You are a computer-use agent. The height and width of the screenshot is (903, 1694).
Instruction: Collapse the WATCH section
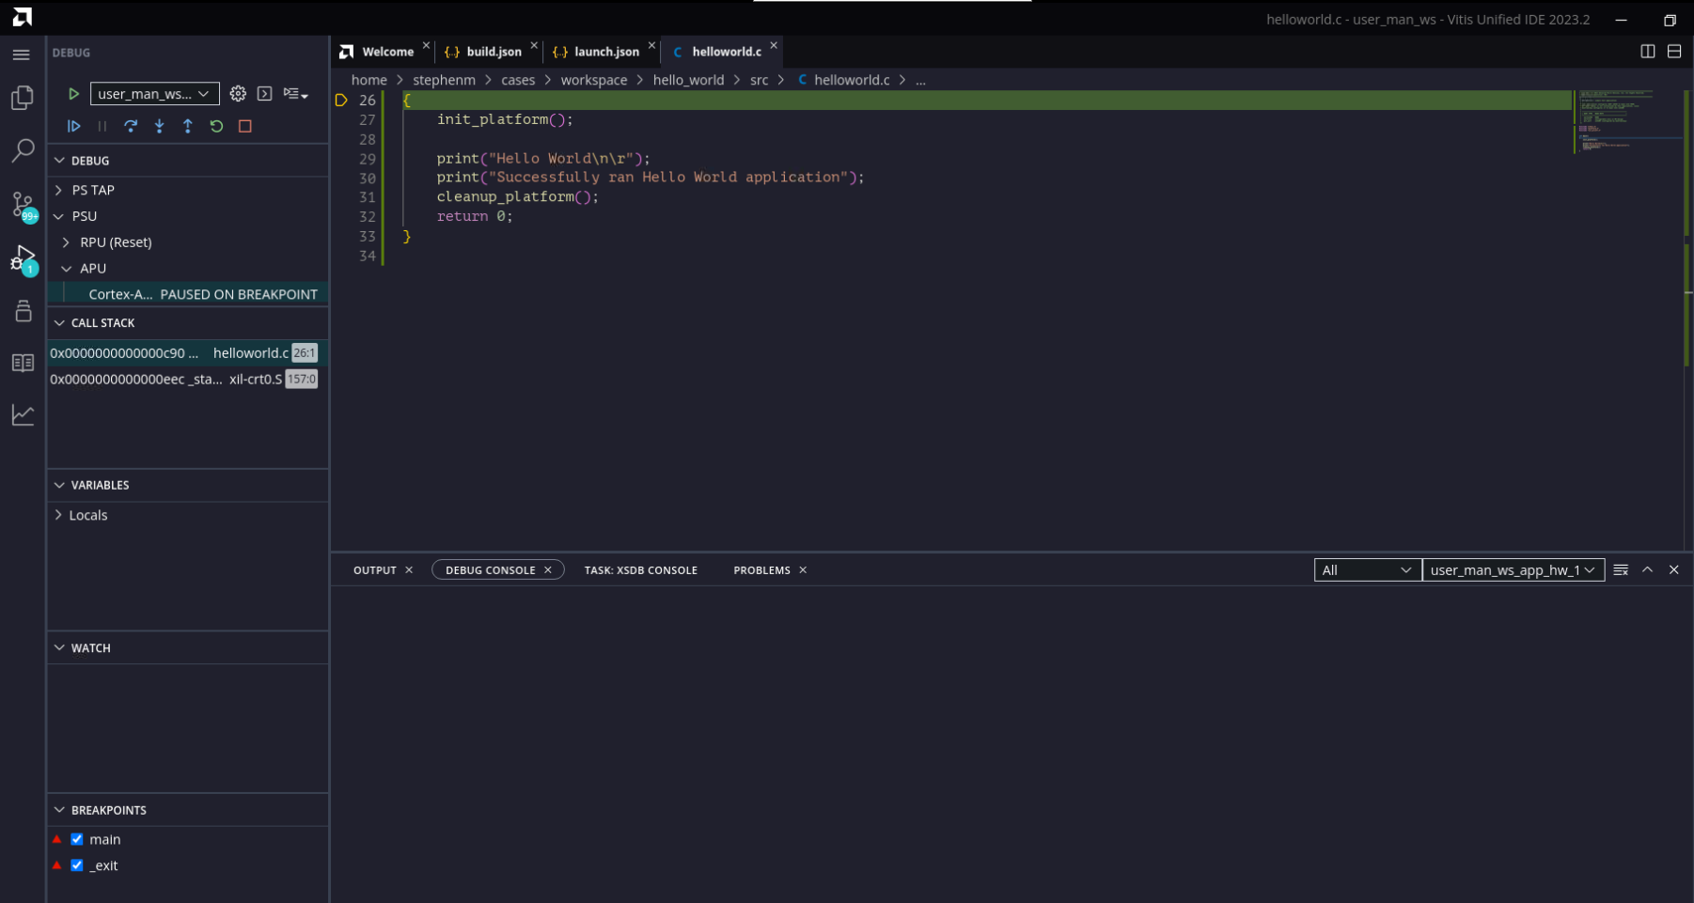60,648
